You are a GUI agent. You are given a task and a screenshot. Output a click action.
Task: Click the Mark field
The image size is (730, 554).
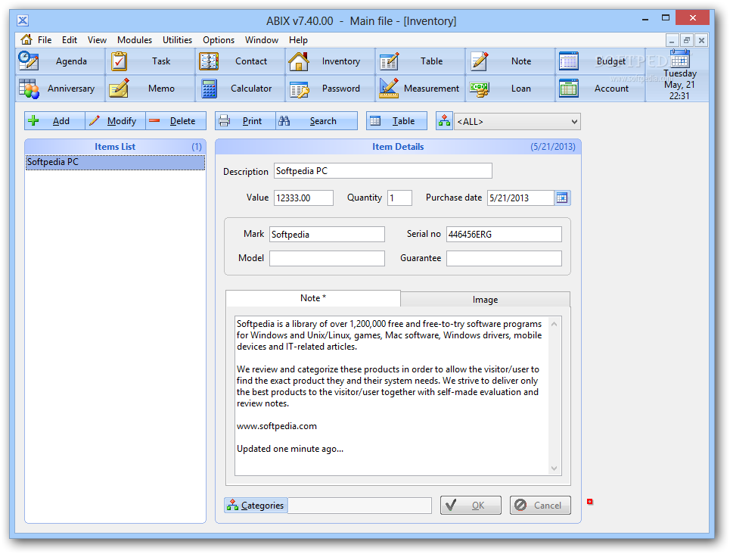pos(327,235)
